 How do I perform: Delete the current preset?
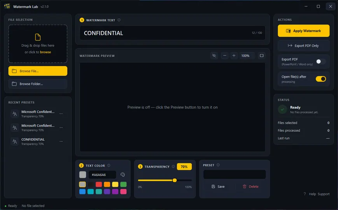(x=251, y=187)
